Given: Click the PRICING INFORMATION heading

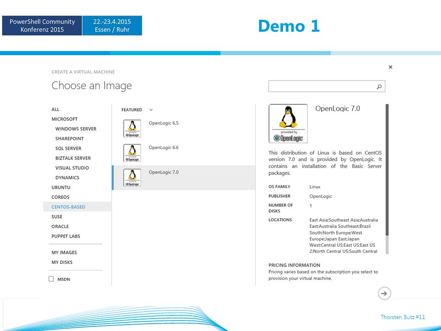Looking at the screenshot, I should 294,265.
